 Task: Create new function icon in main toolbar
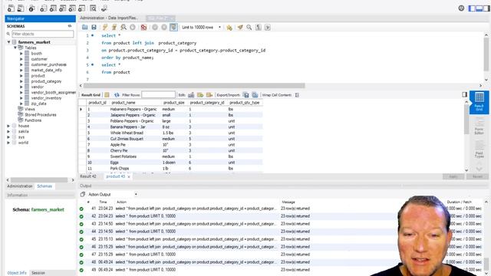tap(82, 8)
